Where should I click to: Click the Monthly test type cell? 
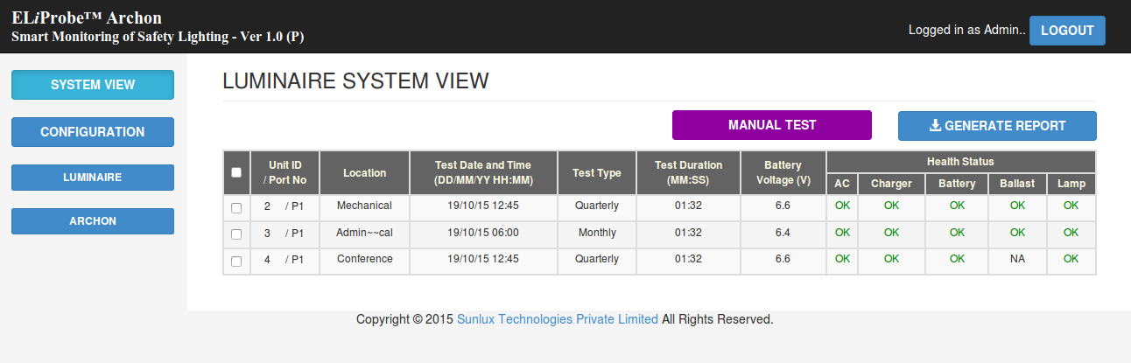[x=596, y=234]
